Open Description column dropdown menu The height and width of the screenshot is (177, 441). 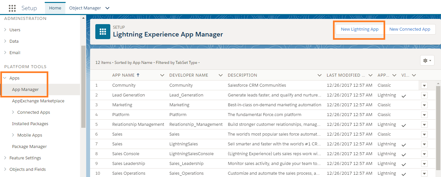click(320, 75)
